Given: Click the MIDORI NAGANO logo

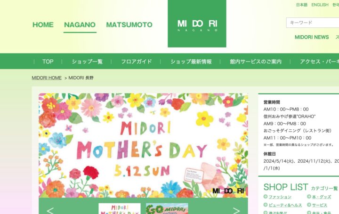Looking at the screenshot, I should pyautogui.click(x=197, y=24).
